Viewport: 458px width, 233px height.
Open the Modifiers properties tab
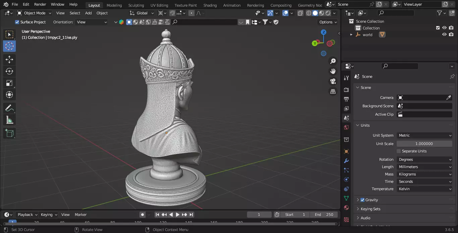(346, 161)
